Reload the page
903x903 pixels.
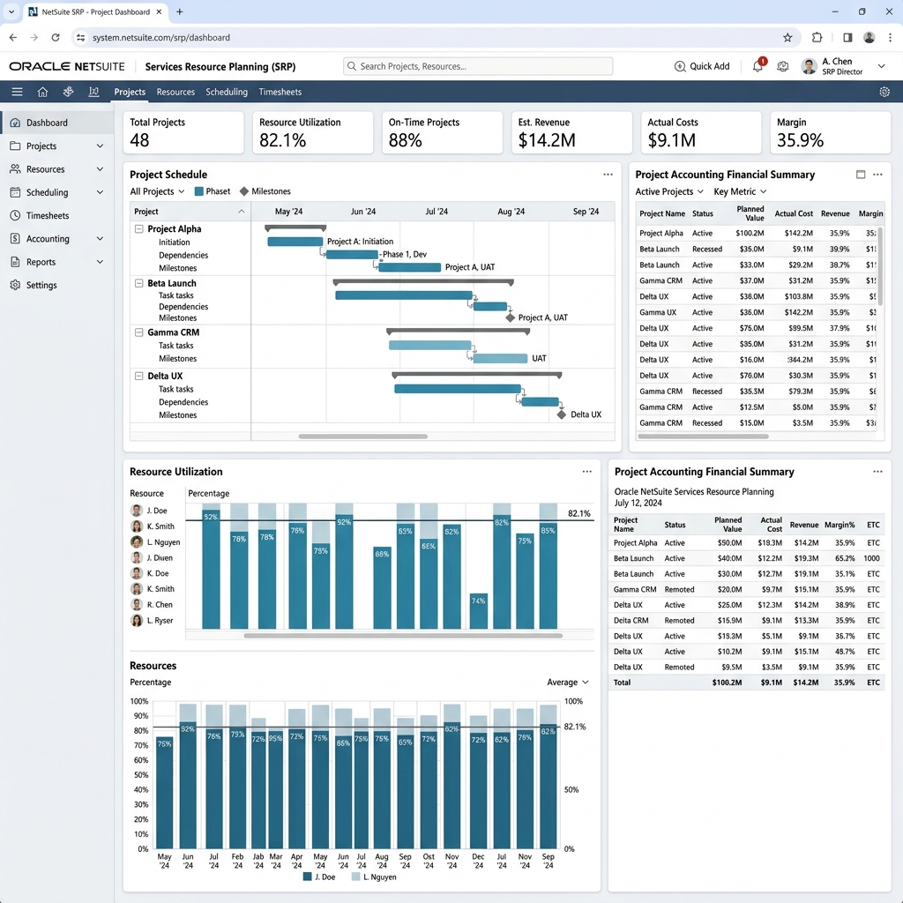point(56,37)
